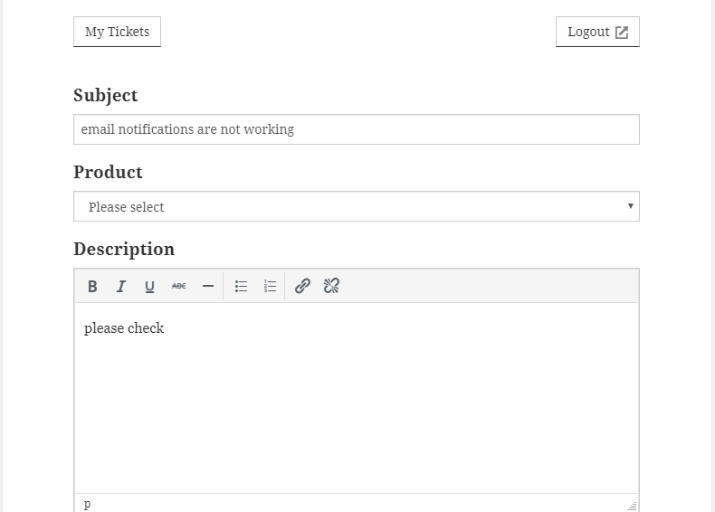Apply Italic formatting in the editor
Screen dimensions: 715x512
coord(121,287)
